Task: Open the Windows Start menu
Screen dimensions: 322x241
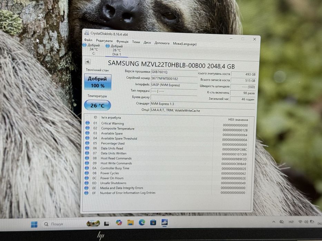Action: point(34,224)
